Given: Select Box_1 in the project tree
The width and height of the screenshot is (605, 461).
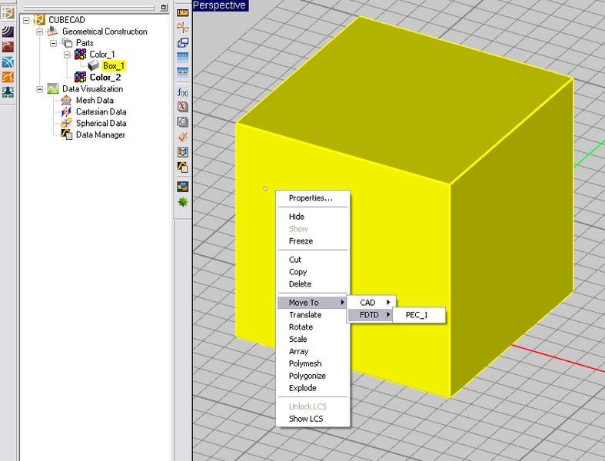Looking at the screenshot, I should tap(113, 66).
